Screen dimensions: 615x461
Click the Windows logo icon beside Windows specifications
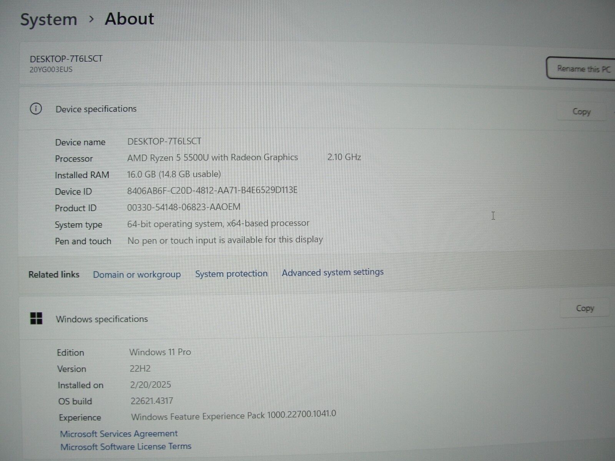(36, 318)
